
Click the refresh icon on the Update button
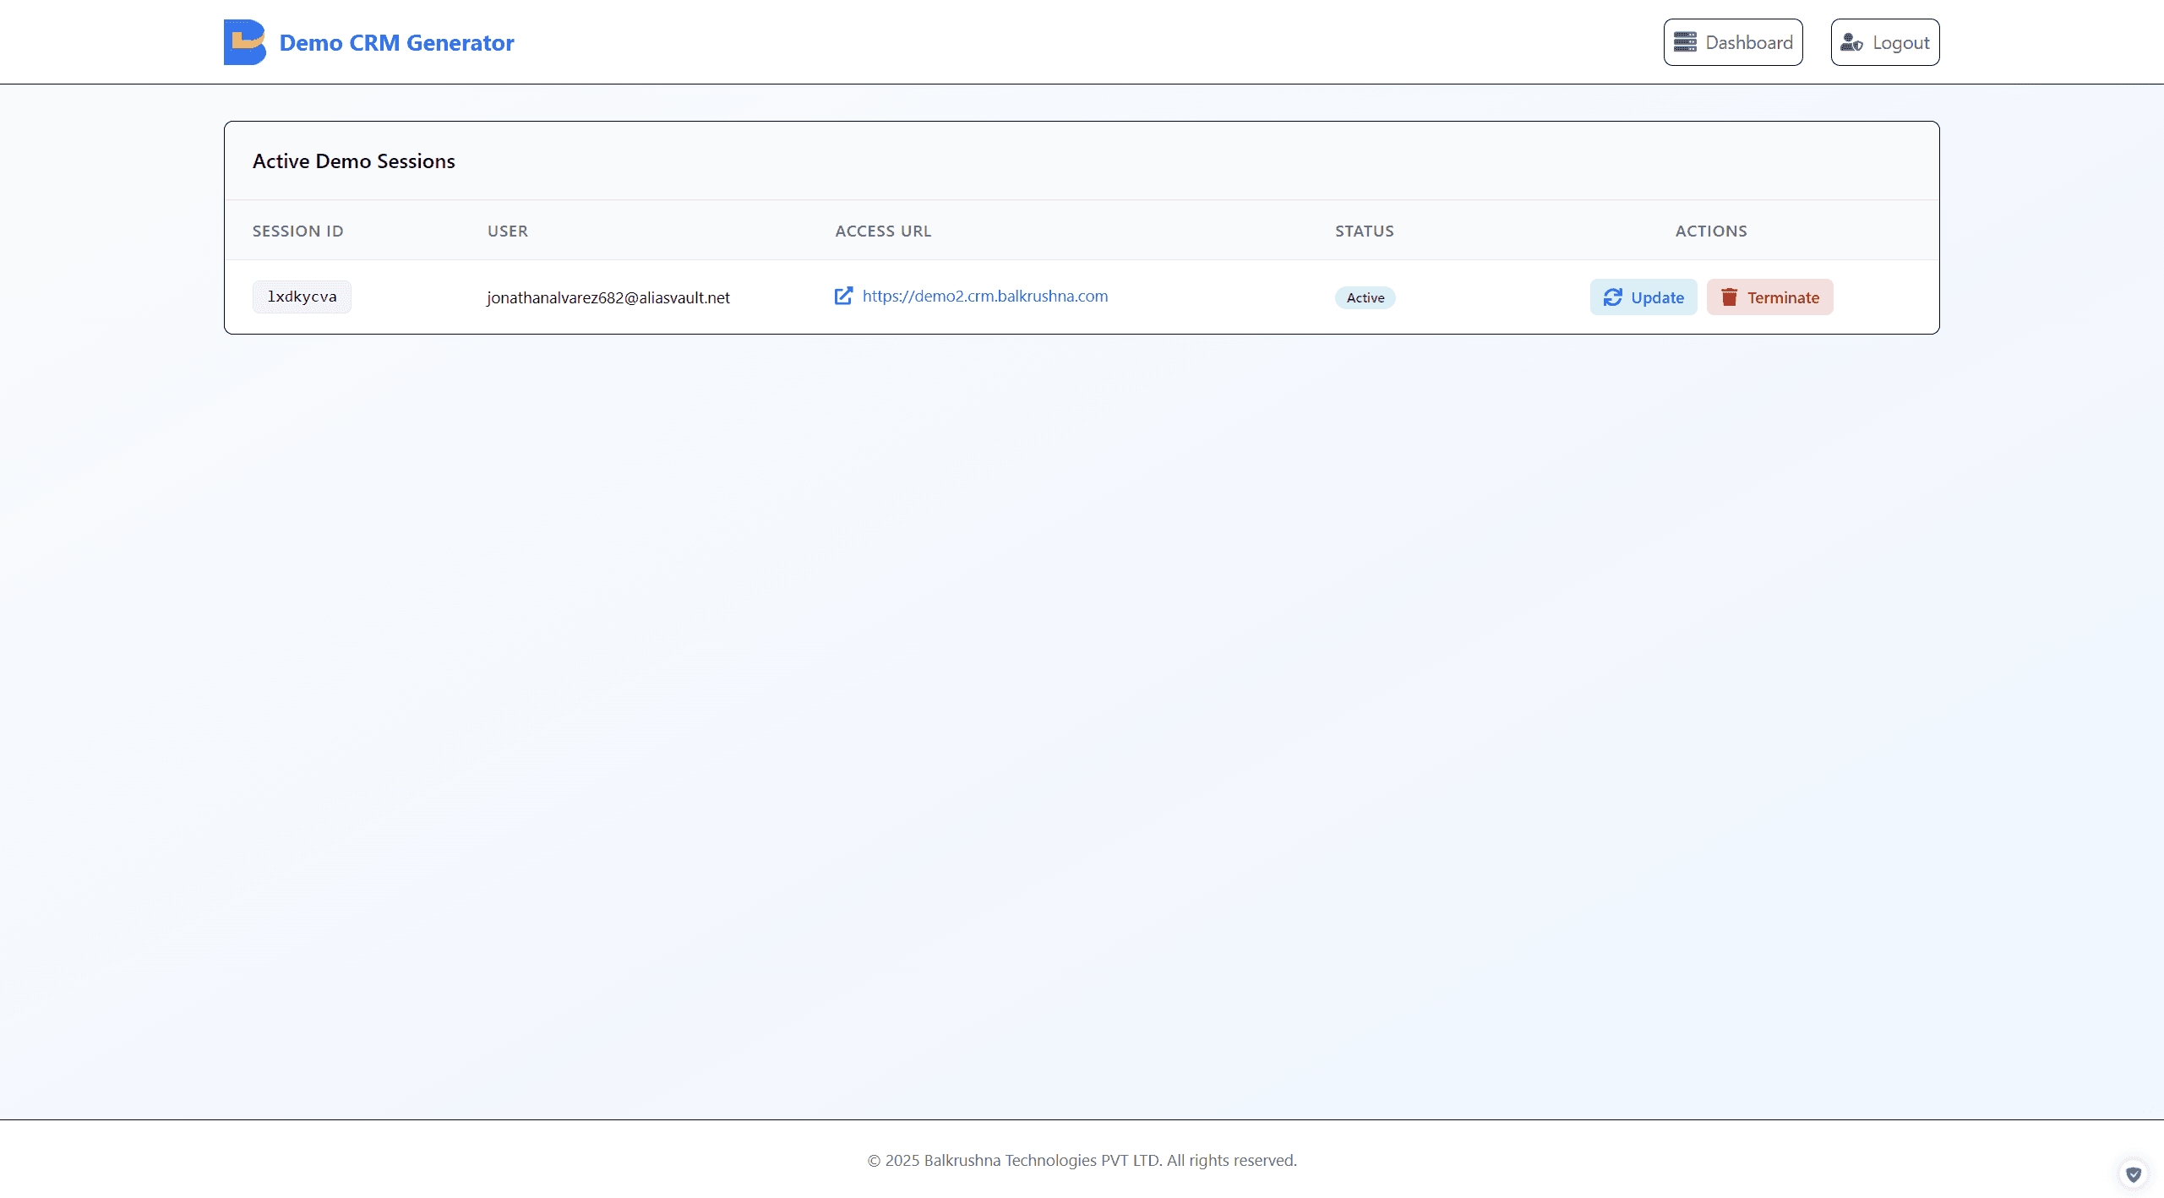1612,297
